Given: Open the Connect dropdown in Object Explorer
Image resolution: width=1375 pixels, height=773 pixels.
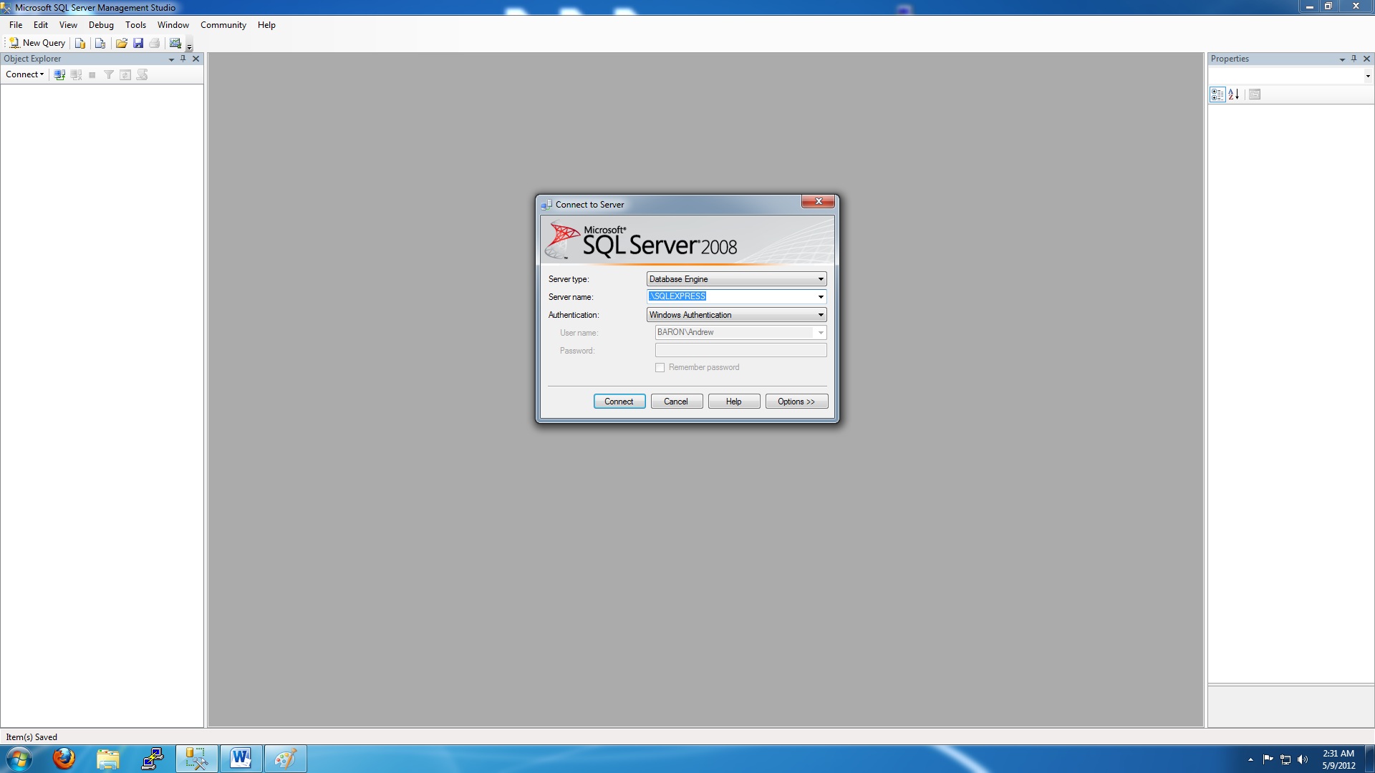Looking at the screenshot, I should click(x=25, y=74).
